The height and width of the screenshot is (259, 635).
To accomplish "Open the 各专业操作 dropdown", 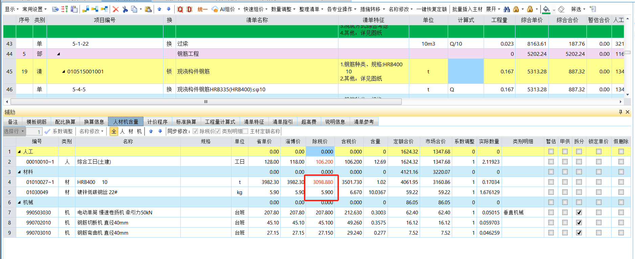I will pyautogui.click(x=341, y=9).
